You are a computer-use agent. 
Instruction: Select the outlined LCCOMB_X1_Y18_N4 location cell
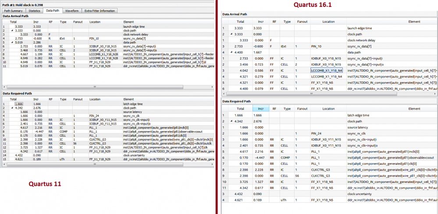(x=327, y=70)
